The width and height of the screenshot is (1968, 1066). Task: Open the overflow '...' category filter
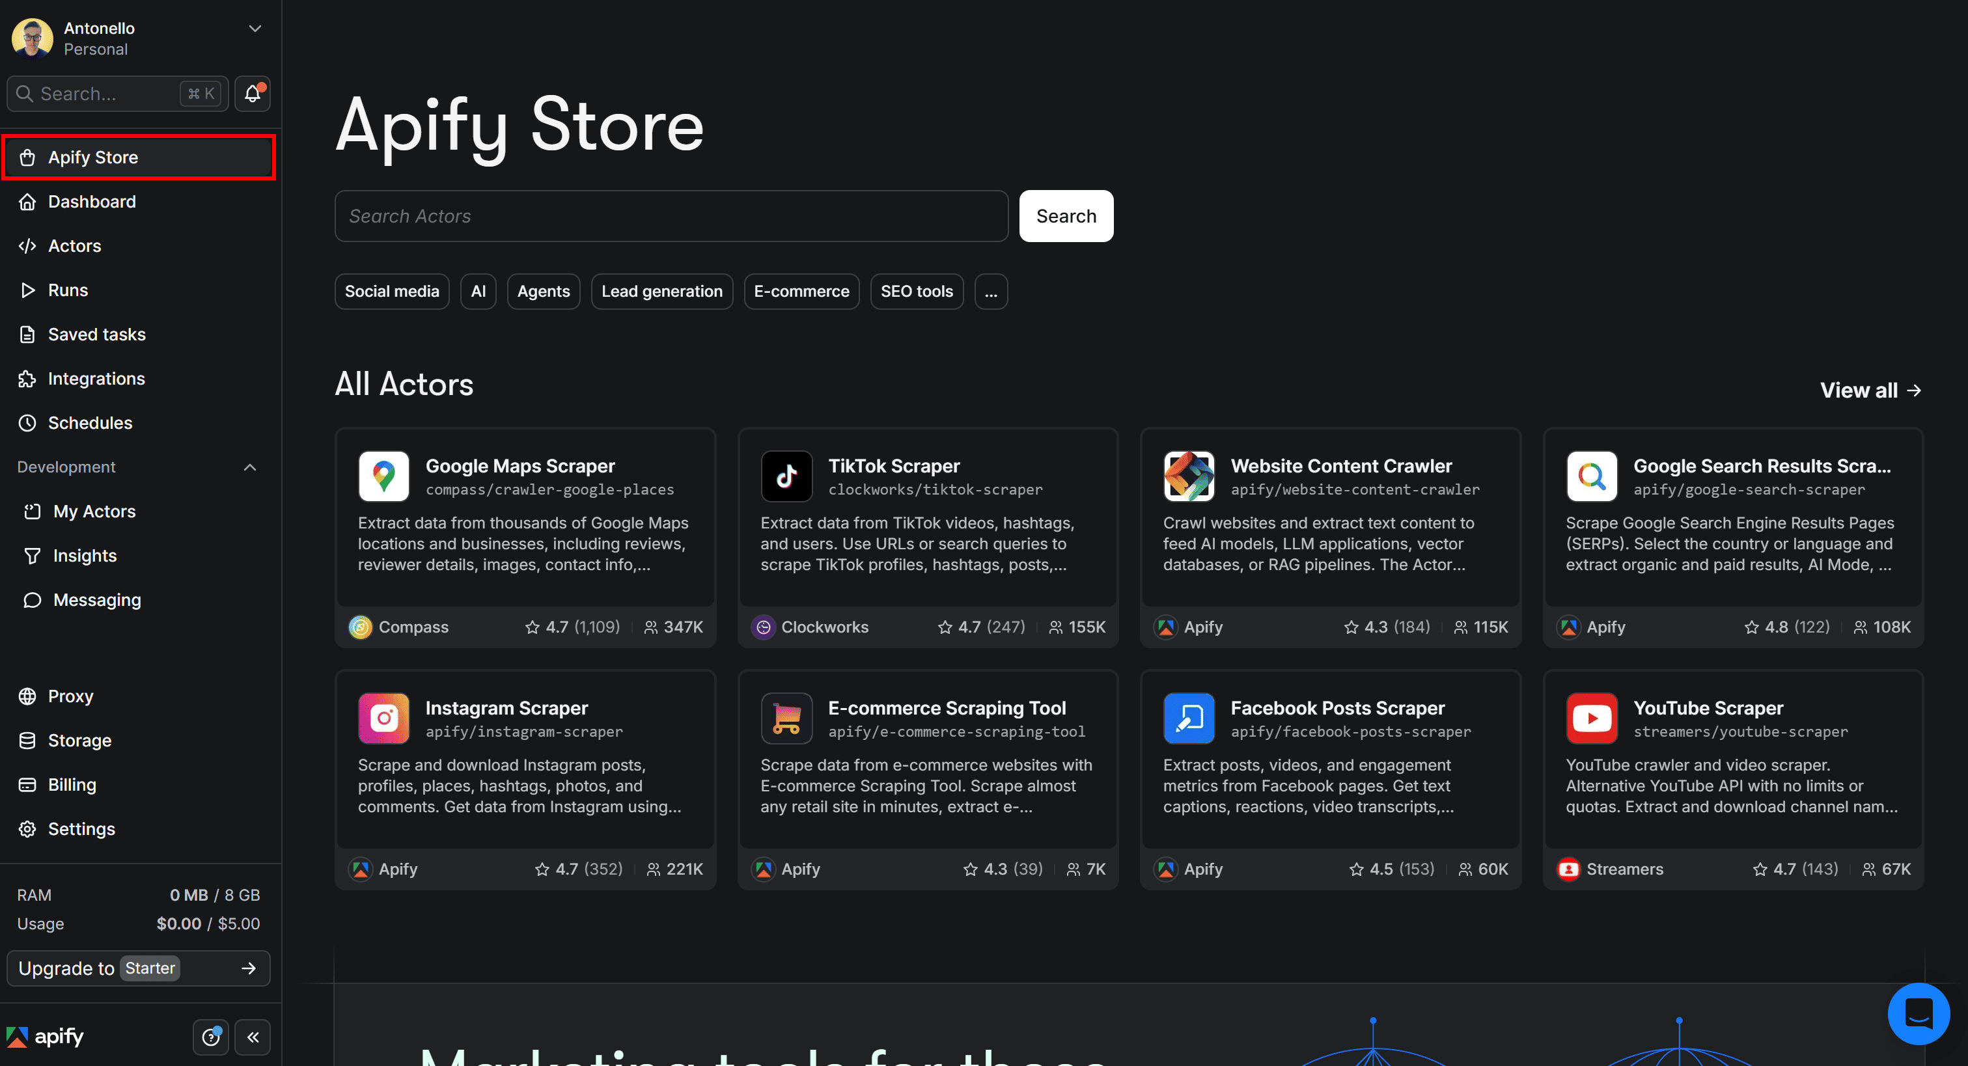tap(991, 291)
